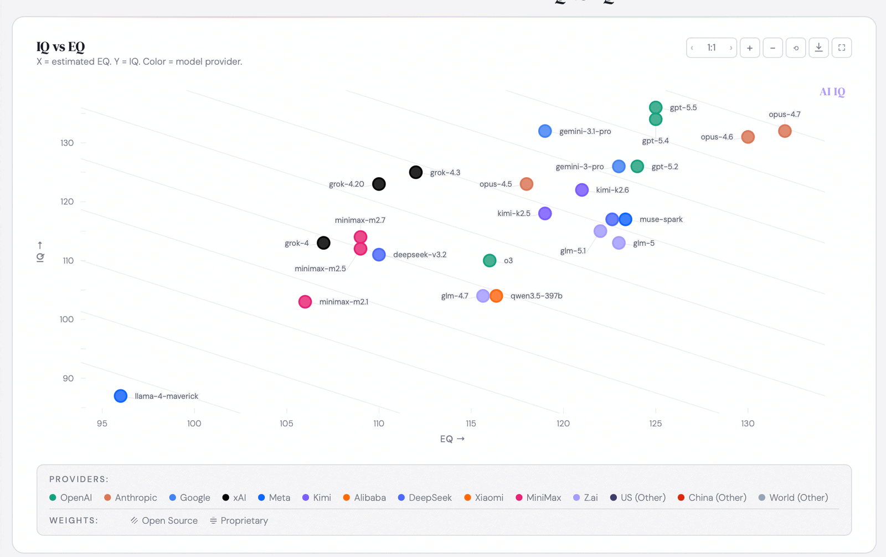Toggle the xAI provider in the legend
Viewport: 886px width, 557px height.
coord(234,498)
